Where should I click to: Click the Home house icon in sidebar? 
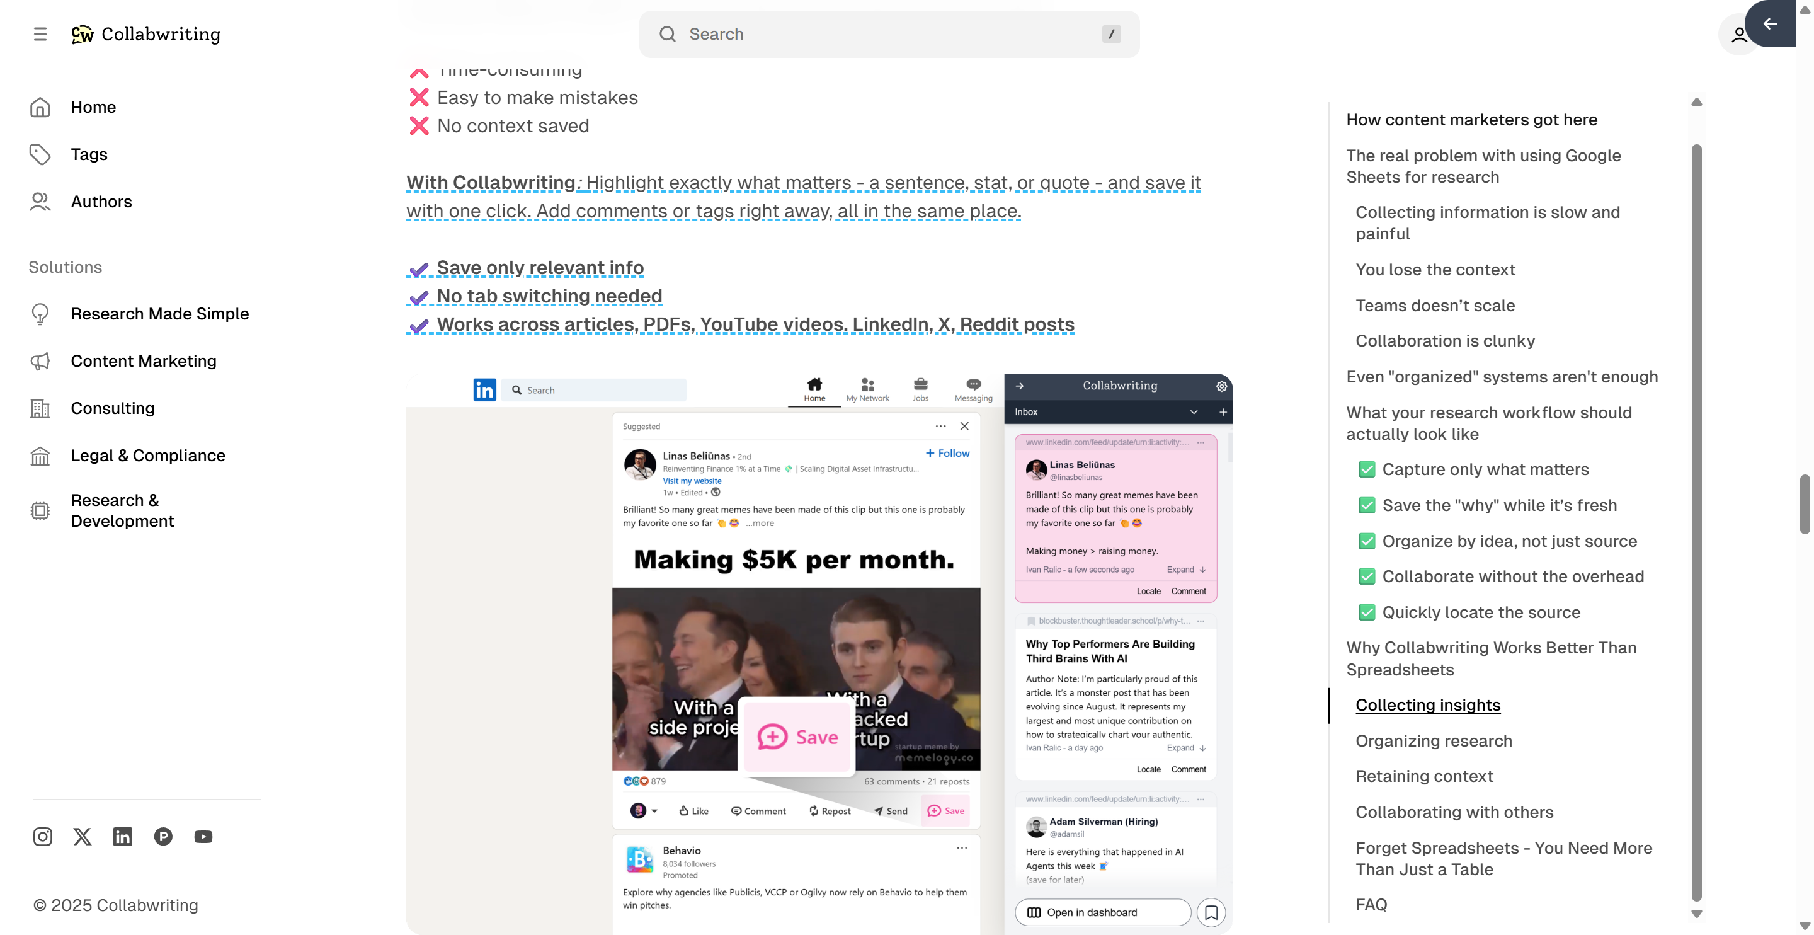(40, 107)
